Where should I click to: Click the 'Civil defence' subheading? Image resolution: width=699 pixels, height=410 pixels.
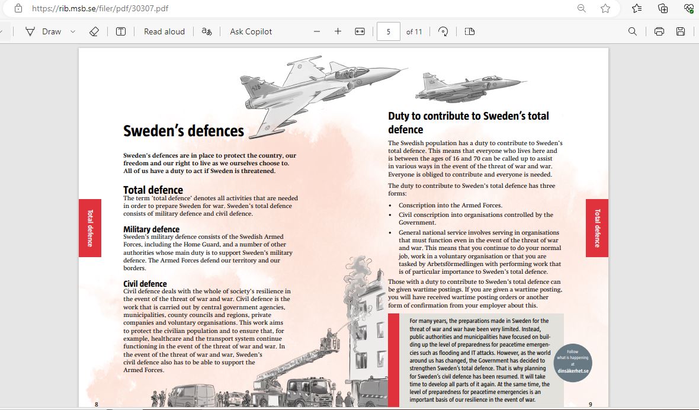point(145,283)
